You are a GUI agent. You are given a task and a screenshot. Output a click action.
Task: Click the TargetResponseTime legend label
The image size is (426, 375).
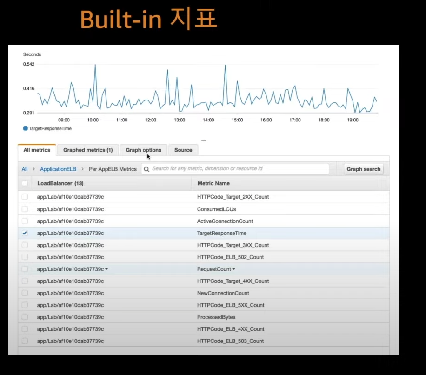[50, 128]
